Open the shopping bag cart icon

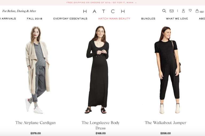[197, 11]
